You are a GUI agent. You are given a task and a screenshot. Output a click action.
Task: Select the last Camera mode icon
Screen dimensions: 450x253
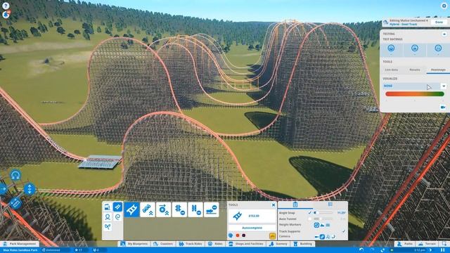coord(333,237)
